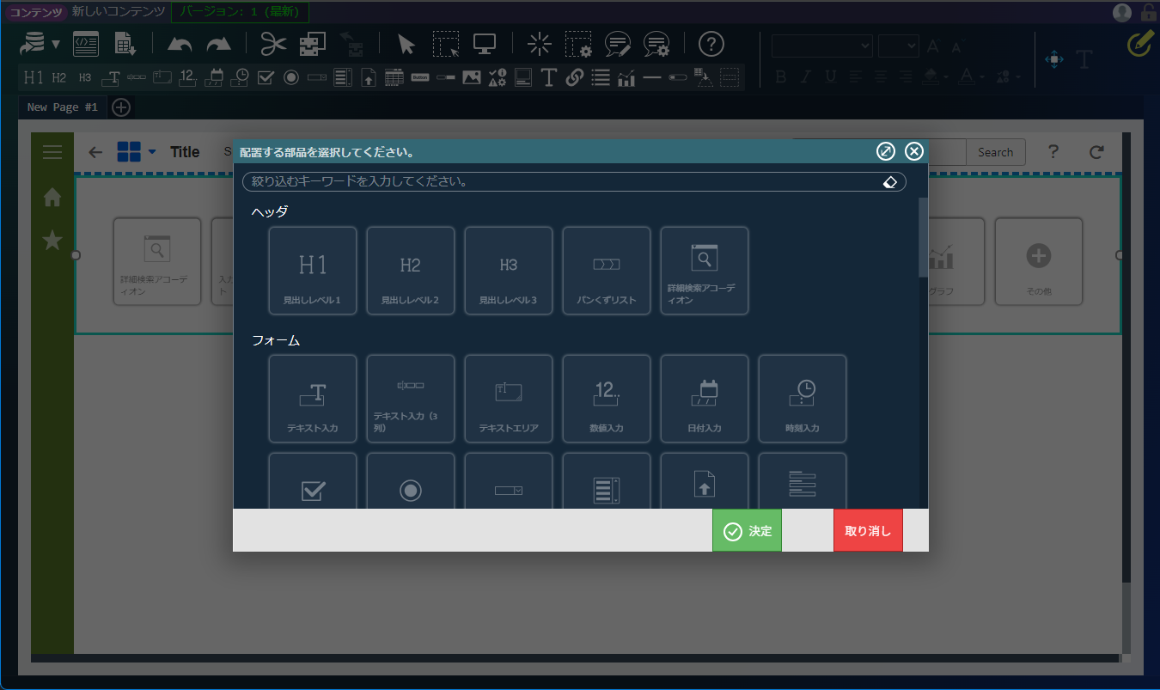Click the scissors cut icon
Viewport: 1160px width, 690px height.
point(273,44)
